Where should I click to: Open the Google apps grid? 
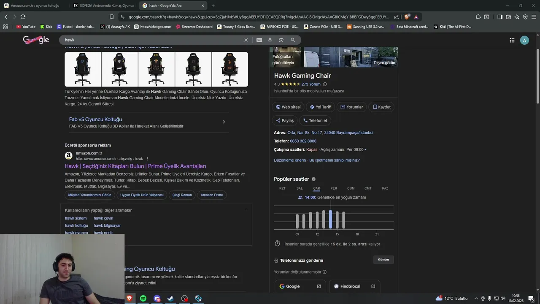coord(512,40)
